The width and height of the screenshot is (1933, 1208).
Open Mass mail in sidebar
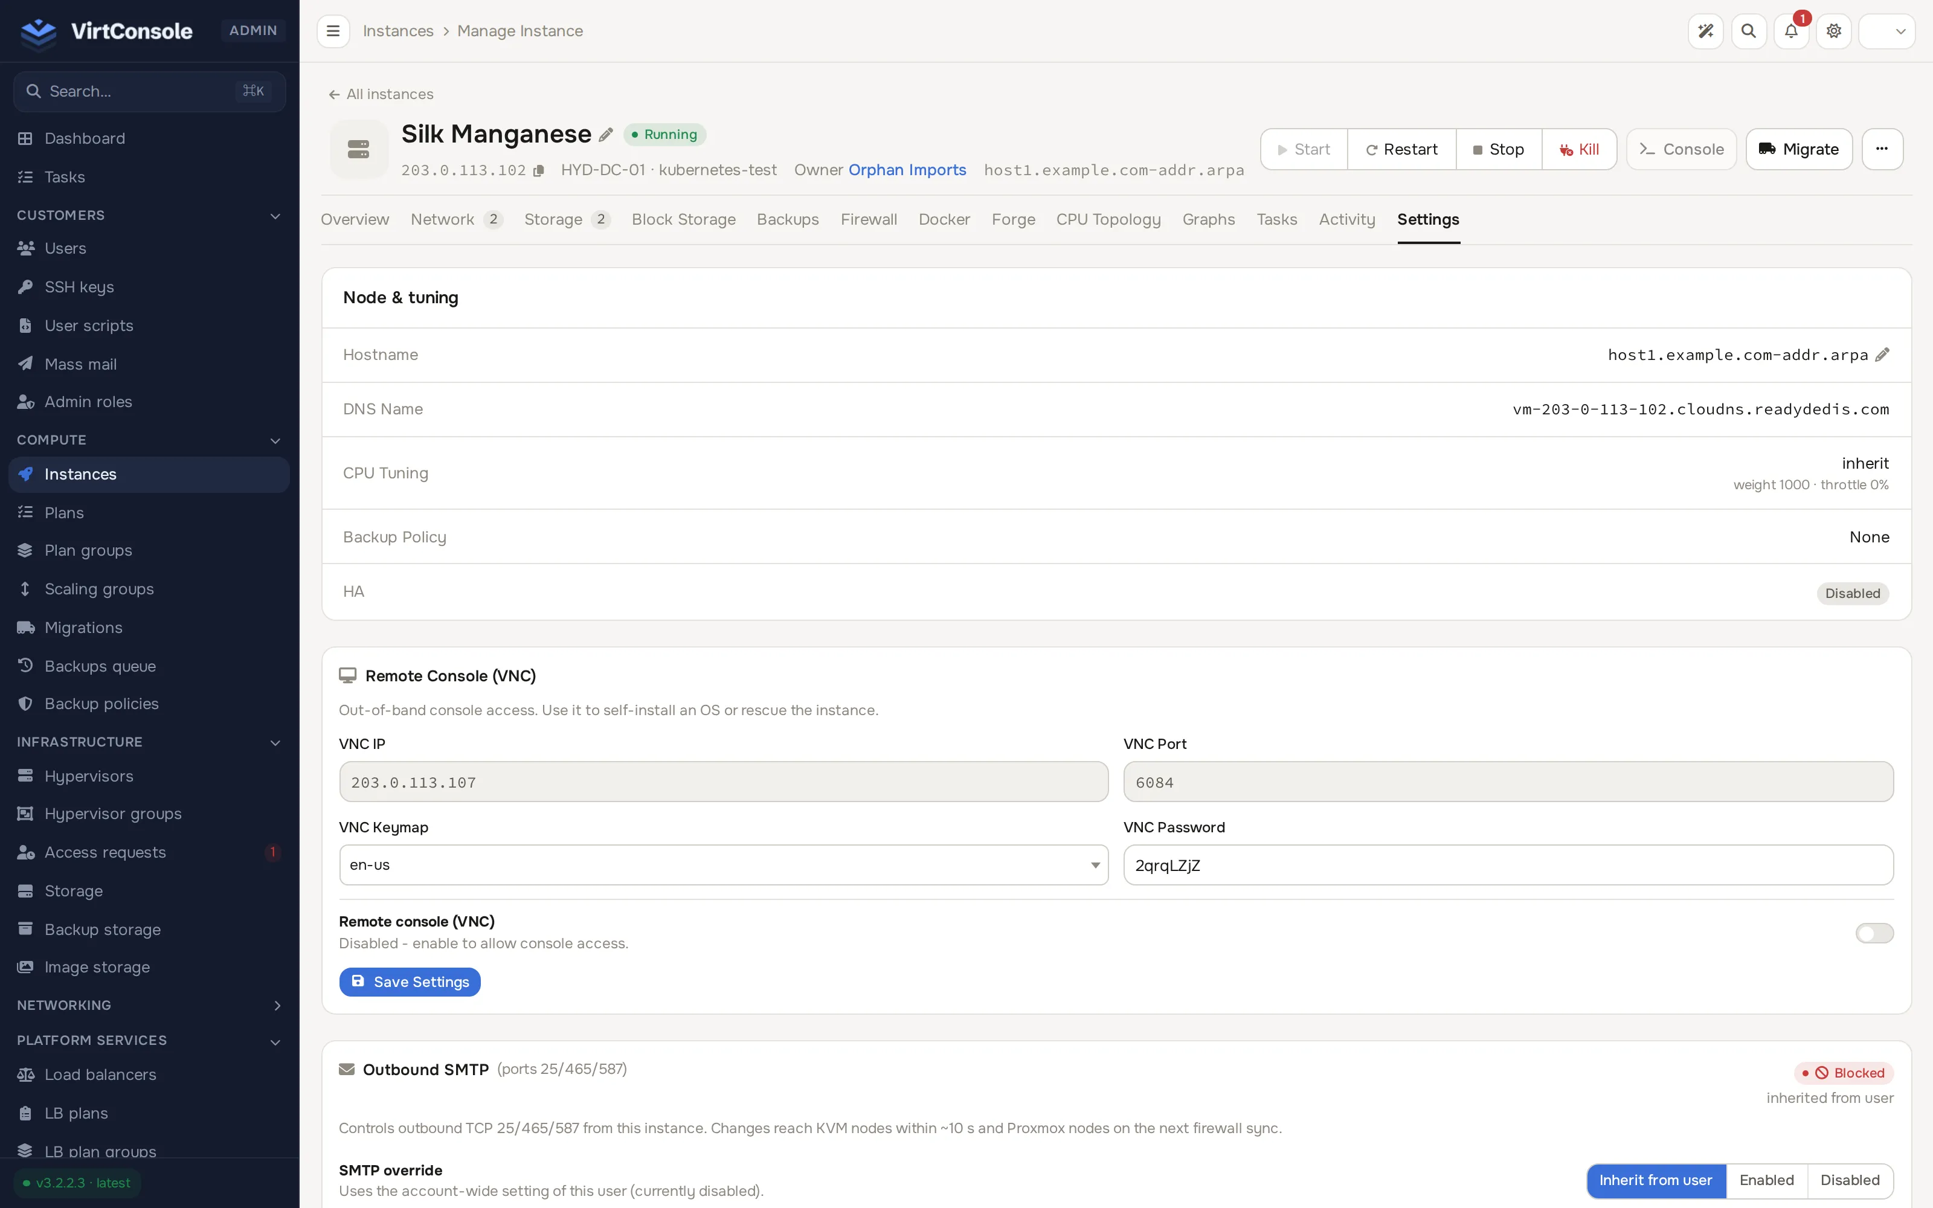[x=149, y=364]
